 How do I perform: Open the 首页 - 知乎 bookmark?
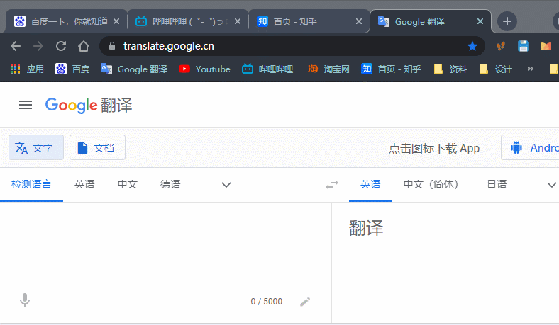[x=391, y=69]
